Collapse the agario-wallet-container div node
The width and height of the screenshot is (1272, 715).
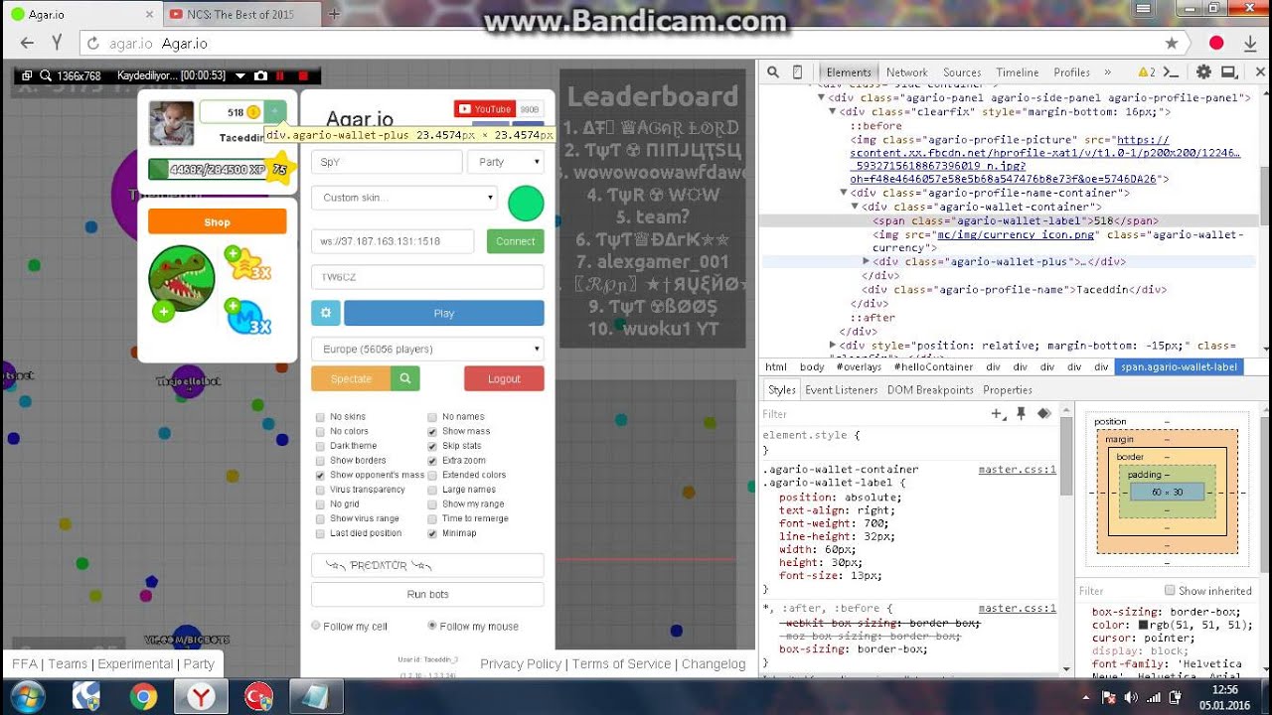click(855, 207)
